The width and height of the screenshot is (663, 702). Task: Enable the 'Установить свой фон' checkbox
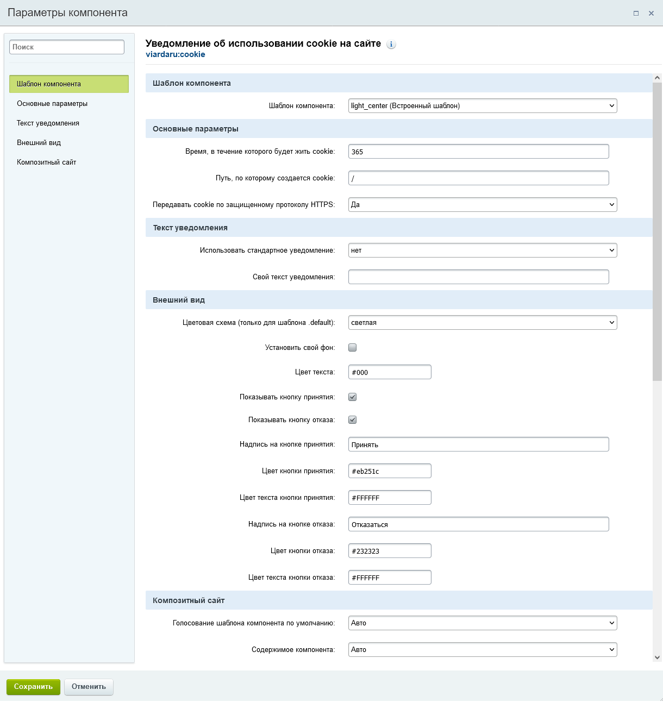(353, 348)
